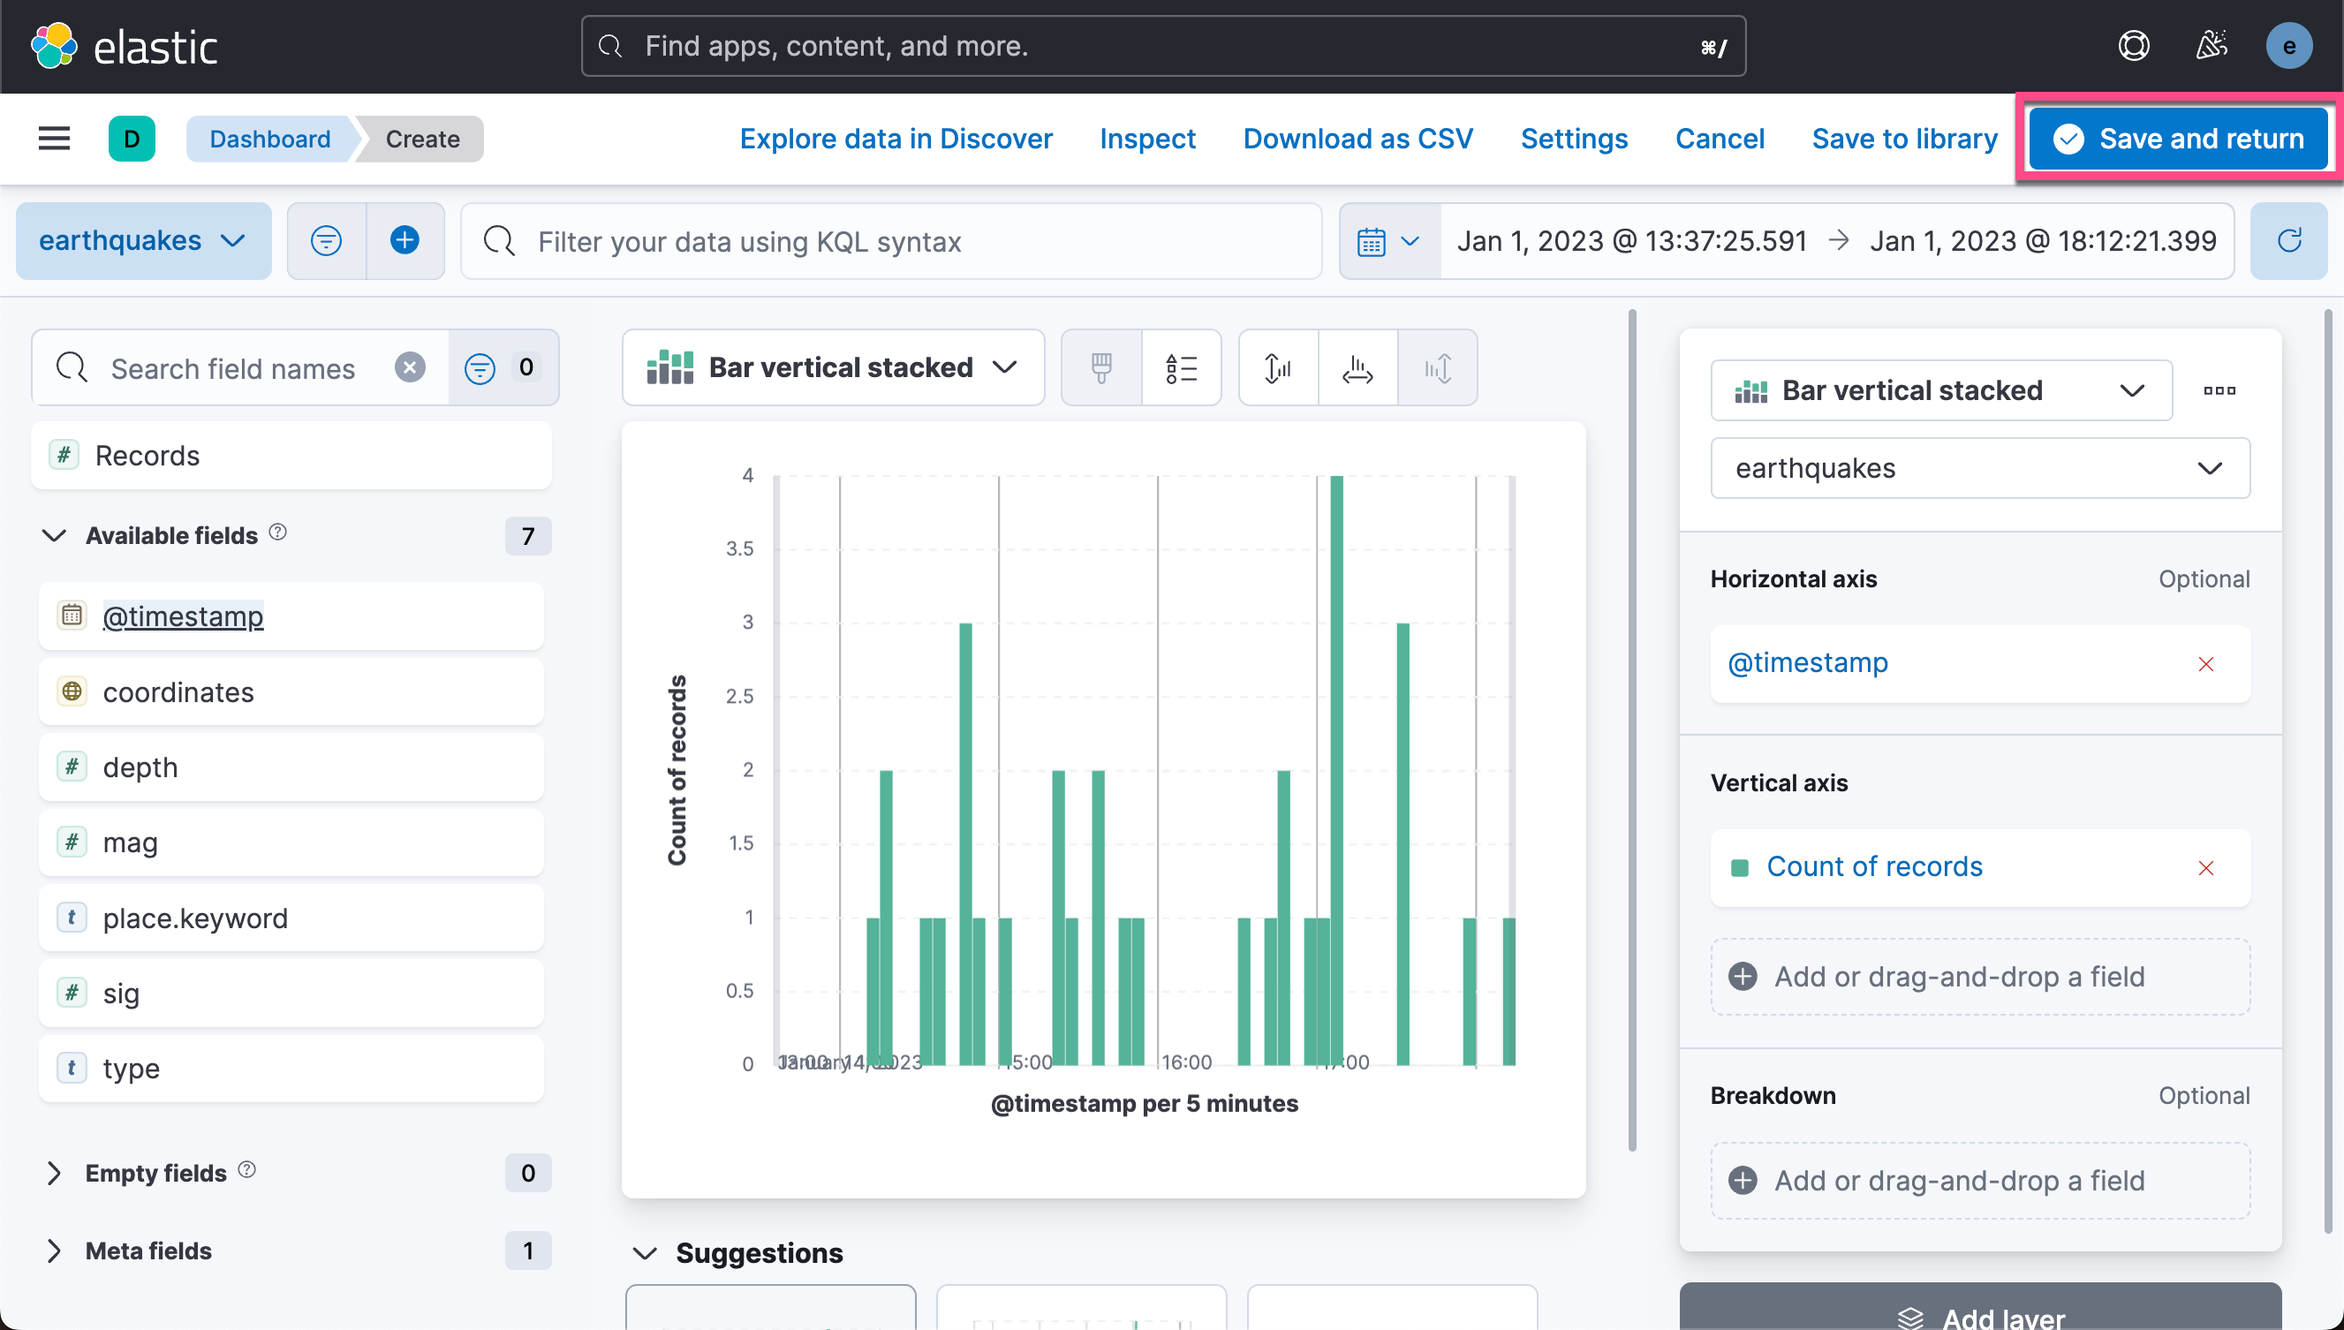Open Inspect from the top menu
Viewport: 2344px width, 1330px height.
pos(1146,139)
